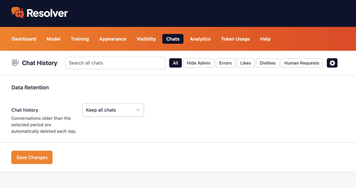Click the Save Changes button

tap(32, 157)
